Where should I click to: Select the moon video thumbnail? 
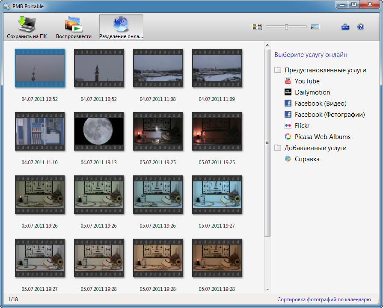point(98,131)
